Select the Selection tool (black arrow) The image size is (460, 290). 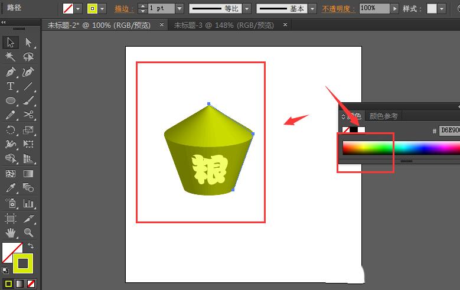[11, 43]
